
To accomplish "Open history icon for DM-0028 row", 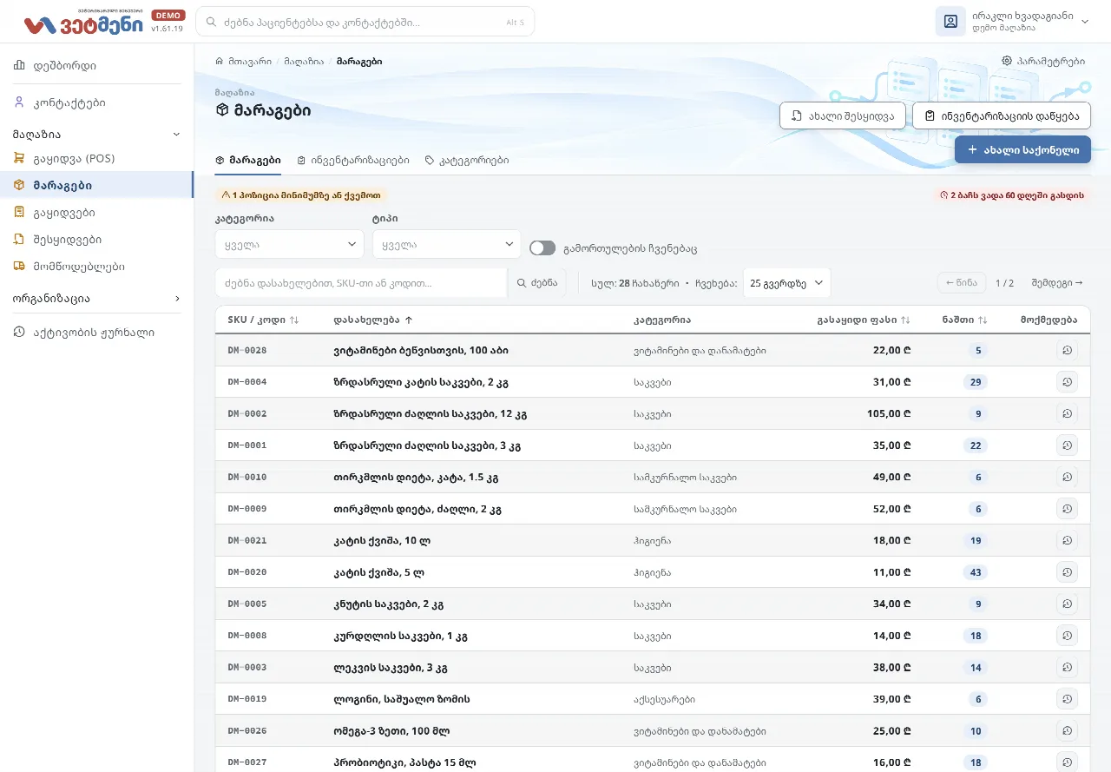I will 1067,351.
